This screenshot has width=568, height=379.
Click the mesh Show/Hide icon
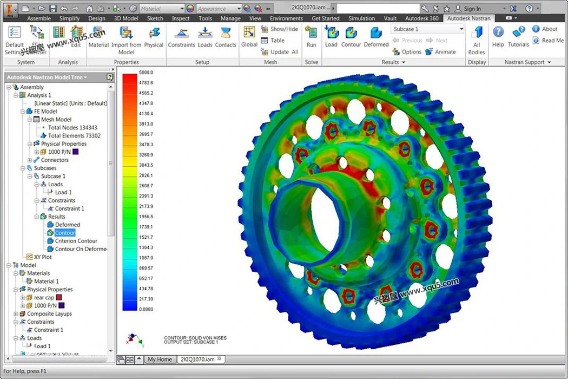pos(265,29)
